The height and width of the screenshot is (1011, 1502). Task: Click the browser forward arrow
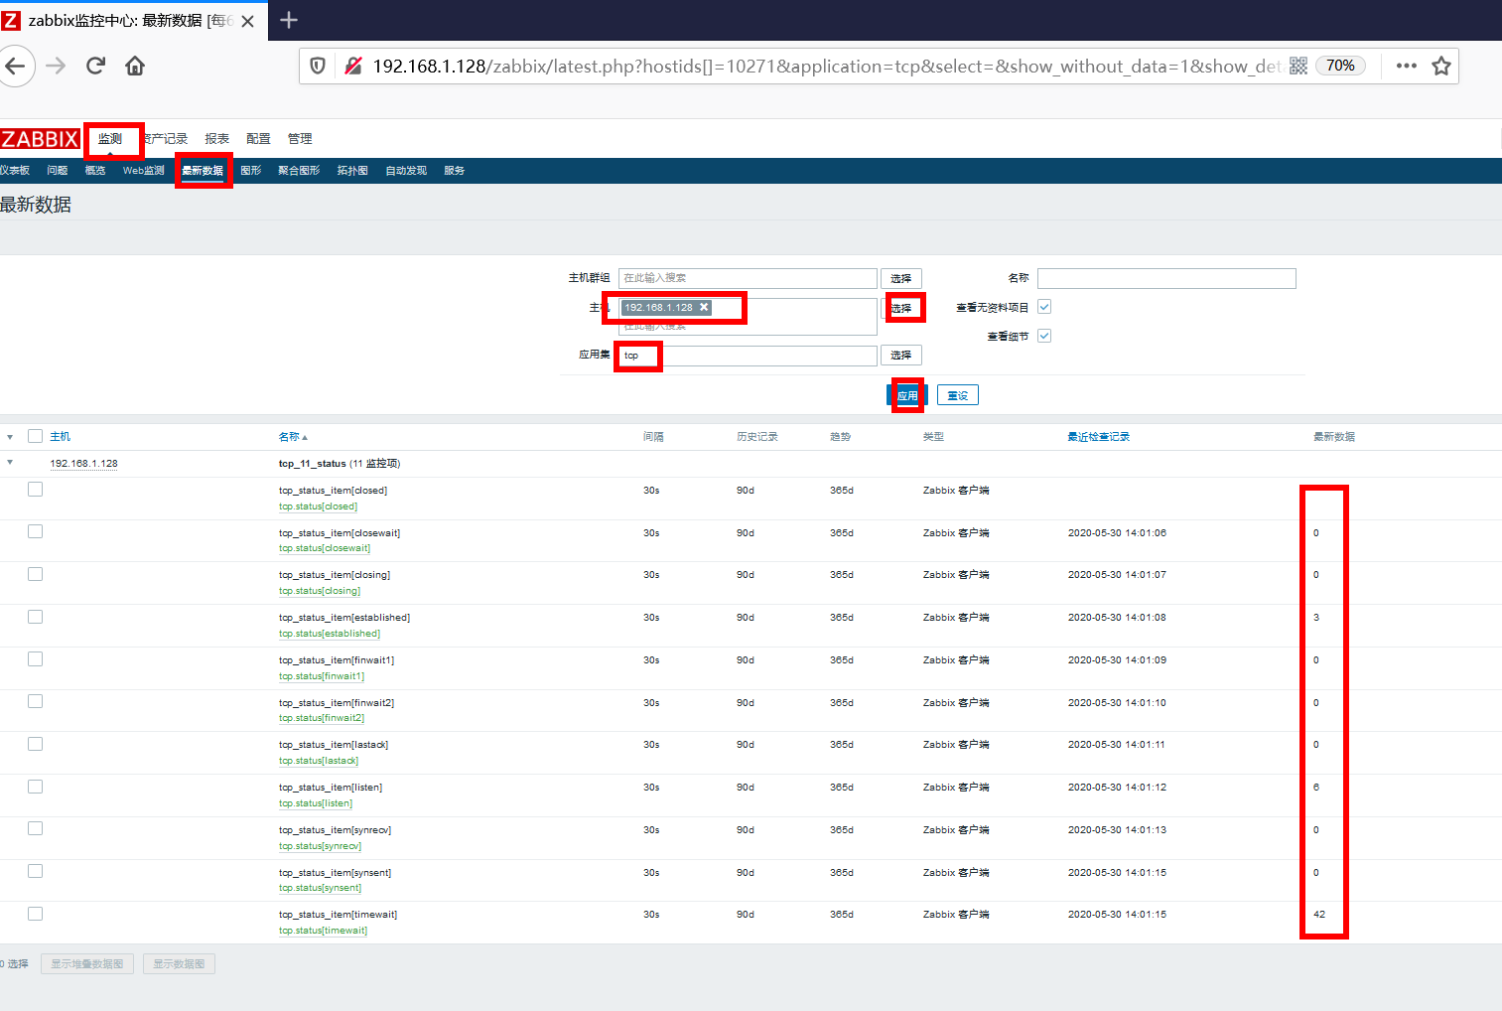point(56,67)
